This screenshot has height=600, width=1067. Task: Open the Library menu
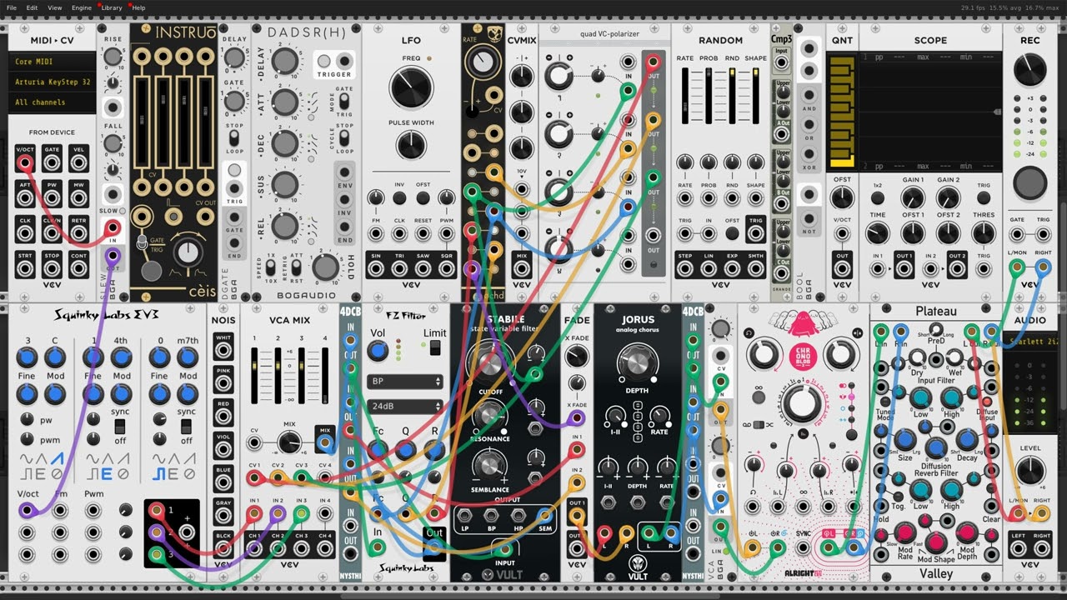[x=112, y=7]
